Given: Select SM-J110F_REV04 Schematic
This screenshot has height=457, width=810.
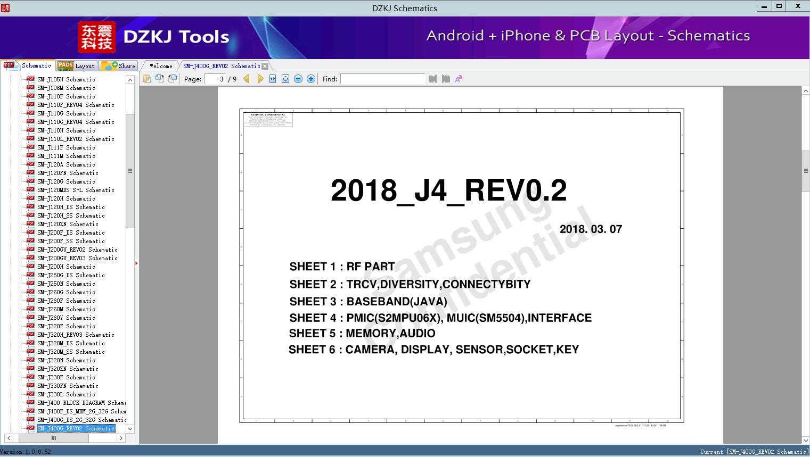Looking at the screenshot, I should point(76,105).
